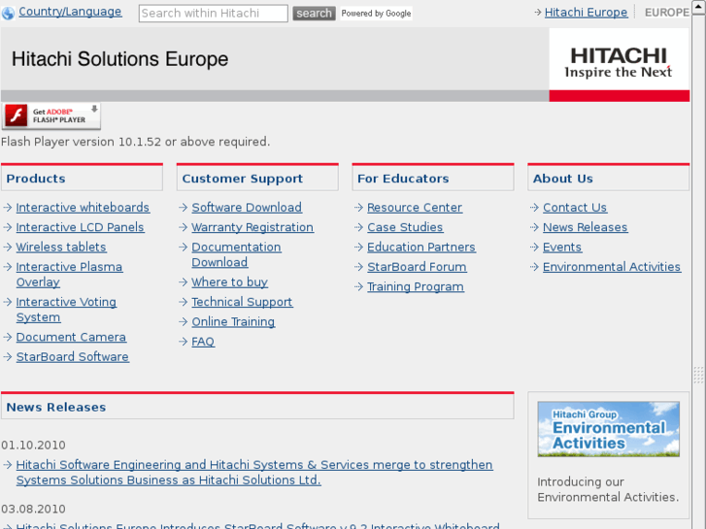Click the News Releases section heading
Screen dimensions: 706x529
tap(56, 408)
